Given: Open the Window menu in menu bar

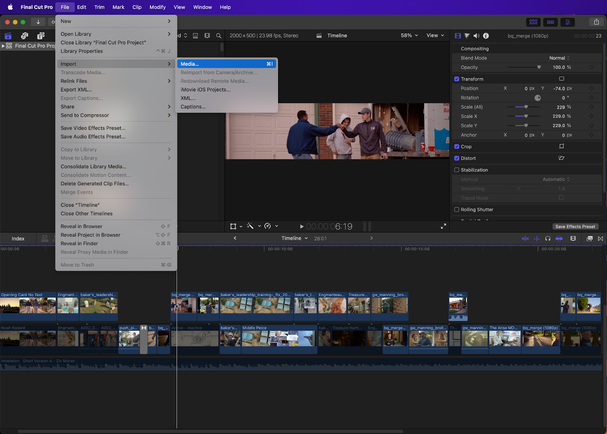Looking at the screenshot, I should (203, 7).
